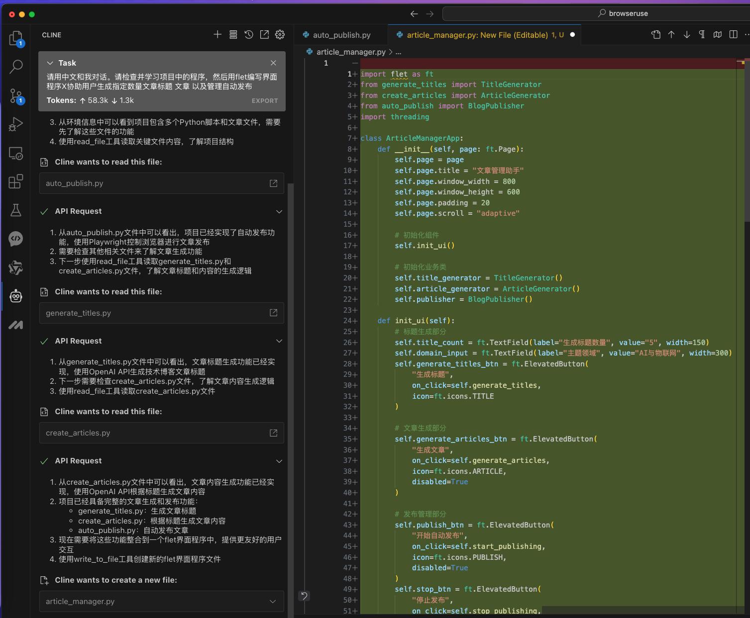Toggle render whitespace with the pilcrow icon
Image resolution: width=750 pixels, height=618 pixels.
click(702, 34)
